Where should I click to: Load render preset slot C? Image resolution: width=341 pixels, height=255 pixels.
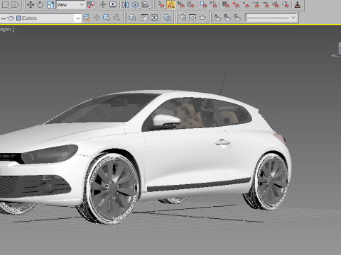click(x=237, y=18)
